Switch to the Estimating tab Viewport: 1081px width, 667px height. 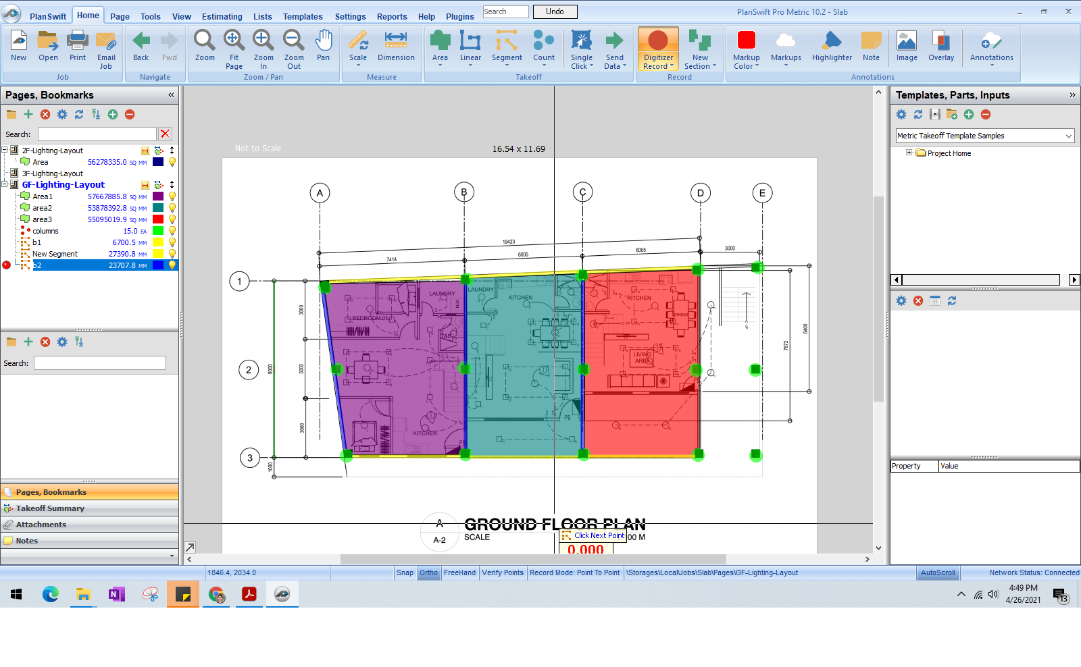(222, 16)
